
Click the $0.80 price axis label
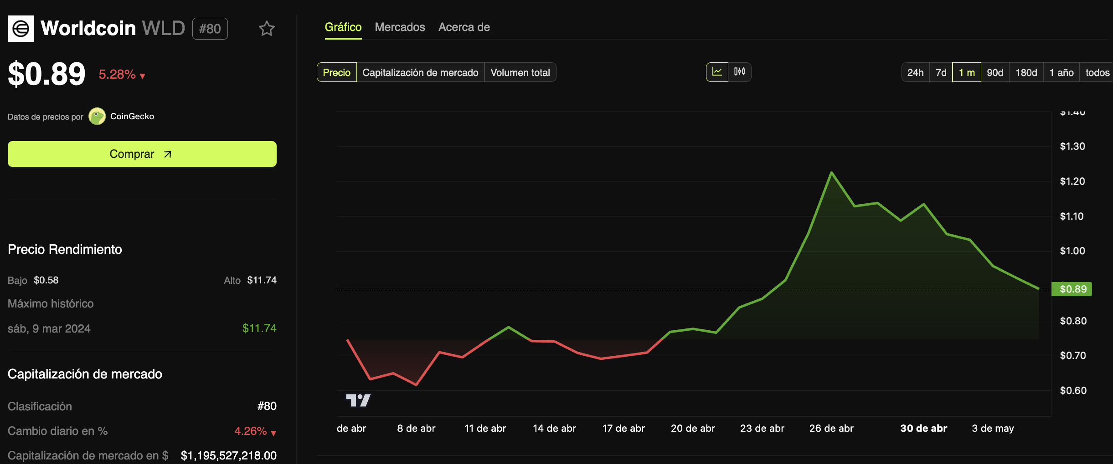tap(1073, 321)
